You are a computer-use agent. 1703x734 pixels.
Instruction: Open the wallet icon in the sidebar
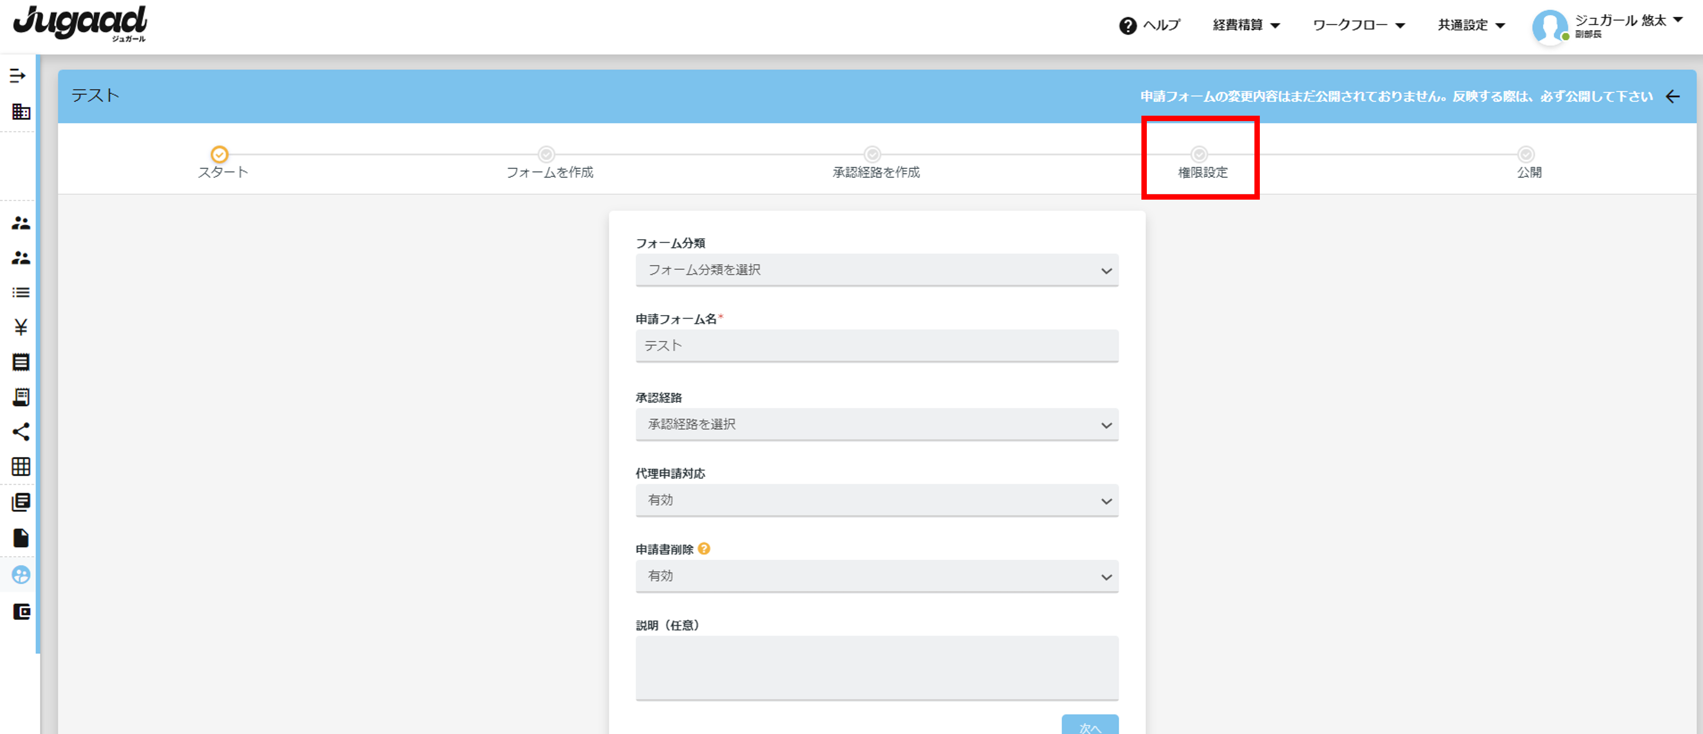pos(21,611)
